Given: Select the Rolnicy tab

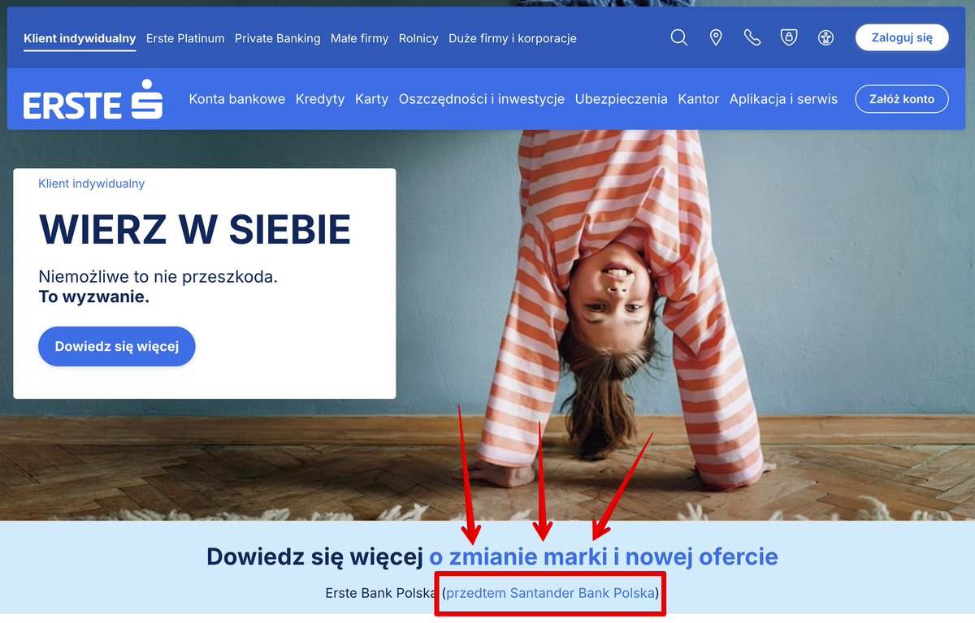Looking at the screenshot, I should [418, 38].
